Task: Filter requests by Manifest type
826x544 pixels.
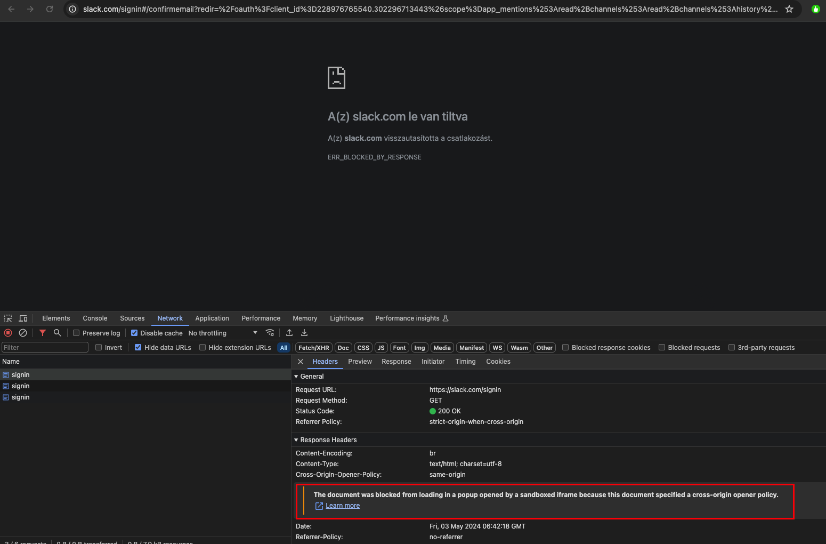Action: [472, 348]
